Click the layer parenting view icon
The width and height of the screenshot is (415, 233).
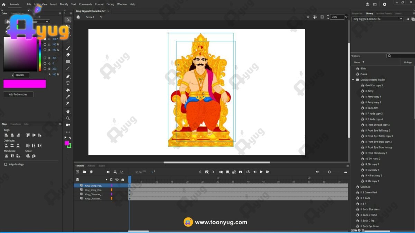(115, 172)
